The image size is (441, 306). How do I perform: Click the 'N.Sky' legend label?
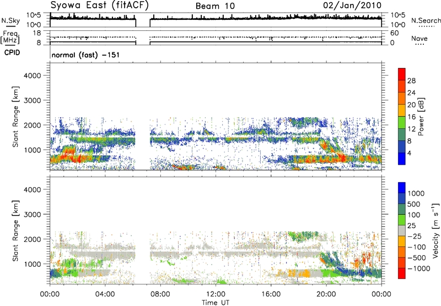click(x=10, y=20)
